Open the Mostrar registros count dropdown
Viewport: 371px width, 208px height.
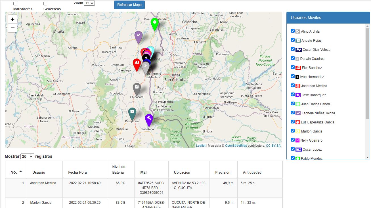point(27,156)
